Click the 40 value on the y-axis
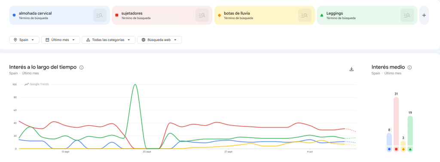This screenshot has height=162, width=440. pos(15,123)
